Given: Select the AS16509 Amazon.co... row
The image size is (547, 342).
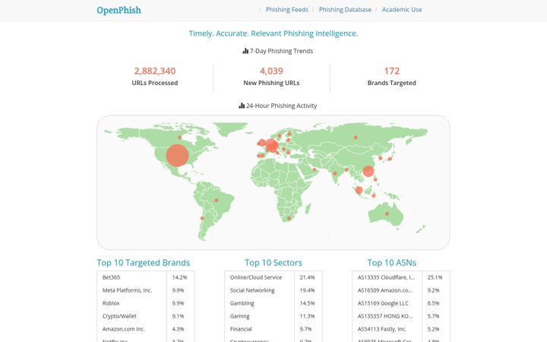Looking at the screenshot, I should (x=401, y=290).
